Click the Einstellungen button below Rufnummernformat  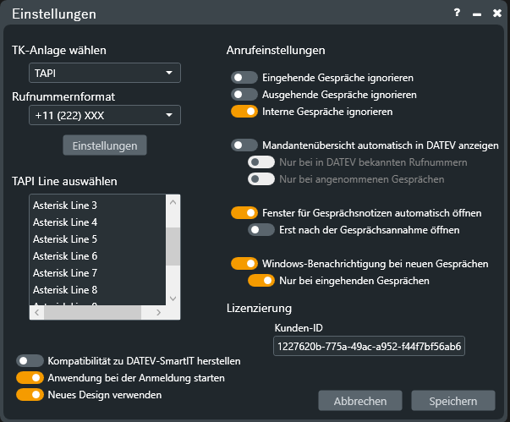pos(105,145)
